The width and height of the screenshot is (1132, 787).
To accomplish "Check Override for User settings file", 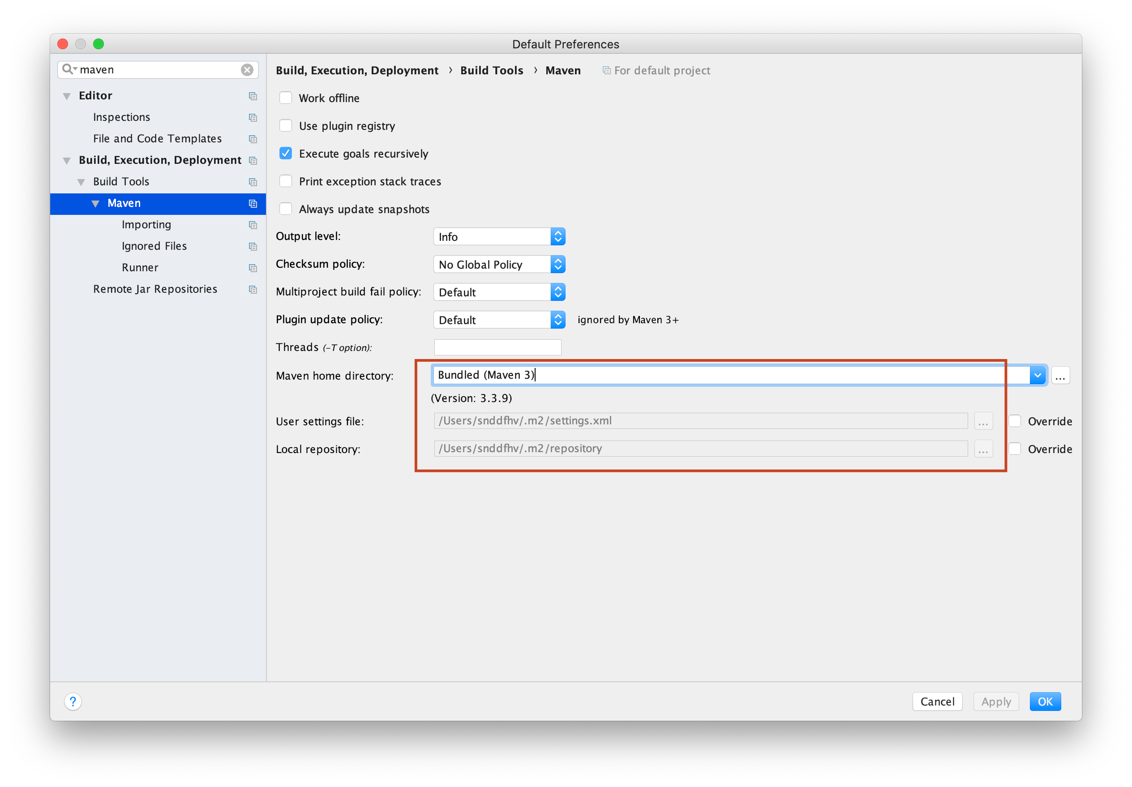I will tap(1015, 421).
